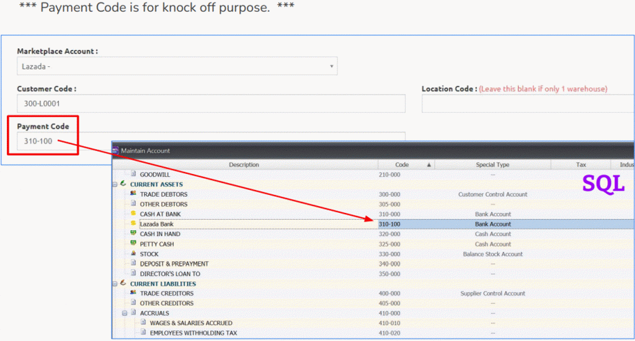Click the PETTY CASH icon
Screen dimensions: 635x341
click(133, 243)
